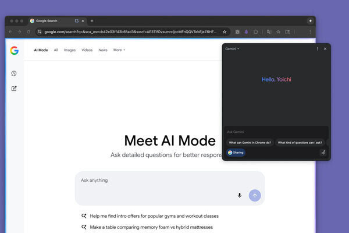Viewport: 349px width, 233px height.
Task: Open site information icon in address bar
Action: [40, 32]
